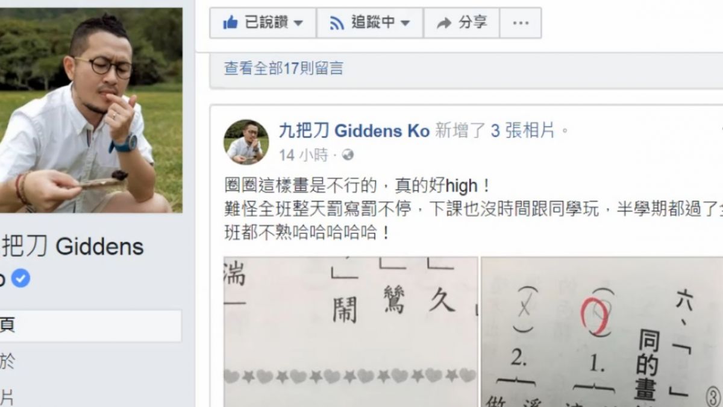Click 九把刀 Giddens Ko author link
Viewport: 723px width, 407px height.
(354, 130)
